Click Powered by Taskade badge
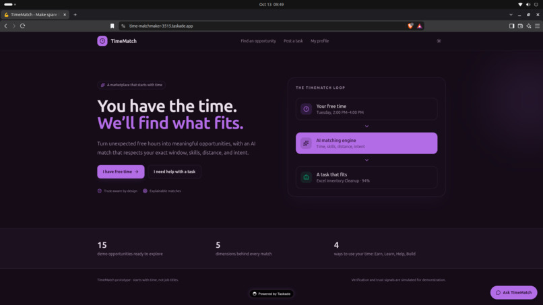Viewport: 543px width, 305px height. click(x=271, y=294)
